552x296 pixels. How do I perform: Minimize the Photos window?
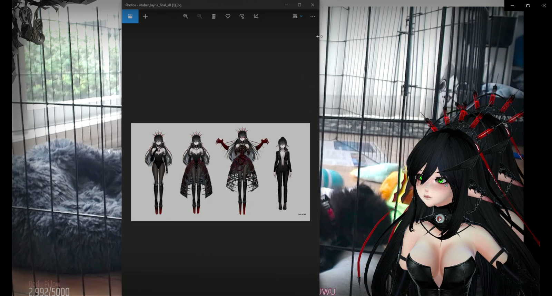click(286, 5)
